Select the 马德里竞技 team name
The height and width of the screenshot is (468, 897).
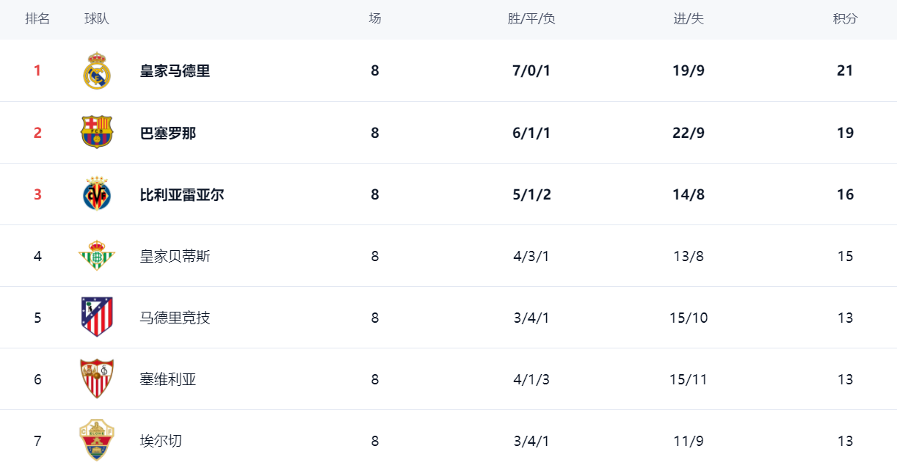pyautogui.click(x=175, y=318)
